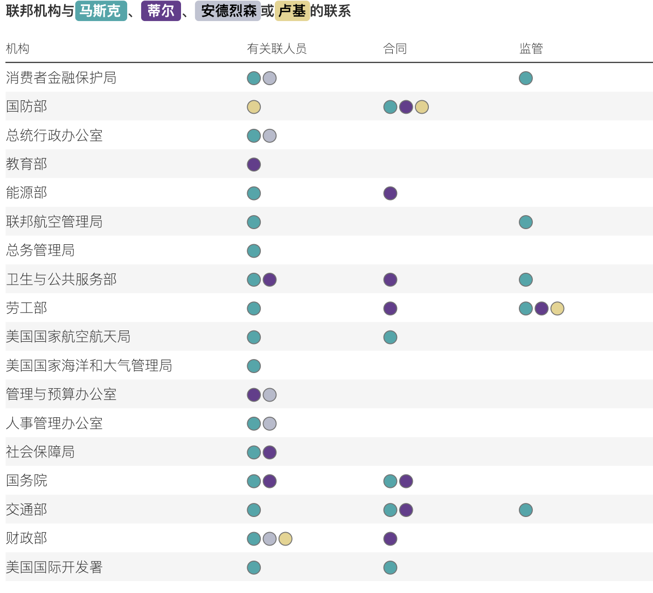Select teal 合同 dot for 国务院
The width and height of the screenshot is (653, 593).
390,481
